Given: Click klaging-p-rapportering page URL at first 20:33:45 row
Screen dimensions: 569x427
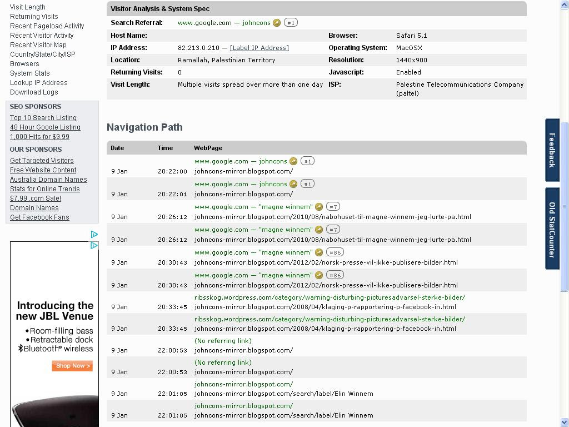Looking at the screenshot, I should 325,307.
